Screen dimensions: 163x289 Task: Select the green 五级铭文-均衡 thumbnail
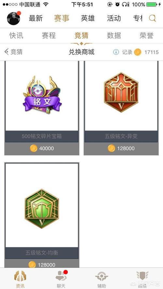pyautogui.click(x=42, y=208)
